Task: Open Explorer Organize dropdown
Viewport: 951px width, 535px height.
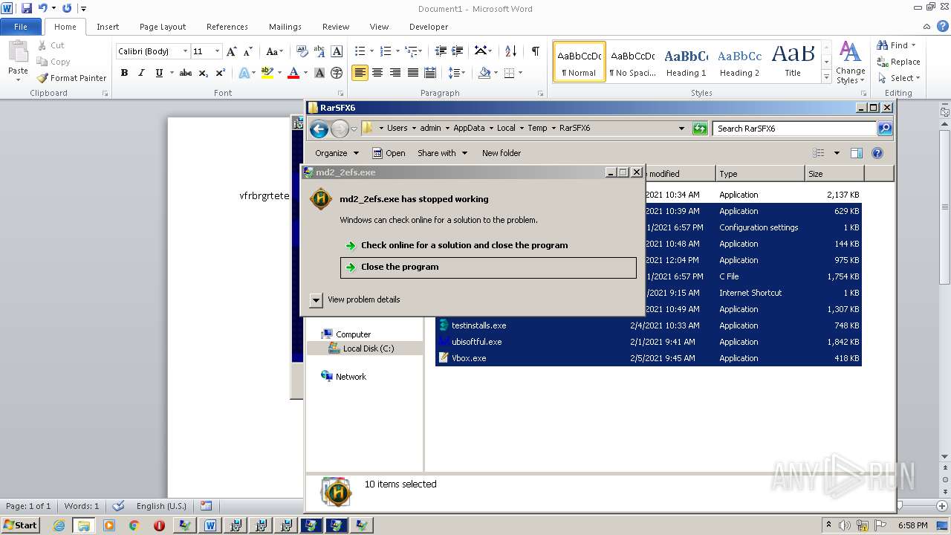Action: (x=337, y=153)
